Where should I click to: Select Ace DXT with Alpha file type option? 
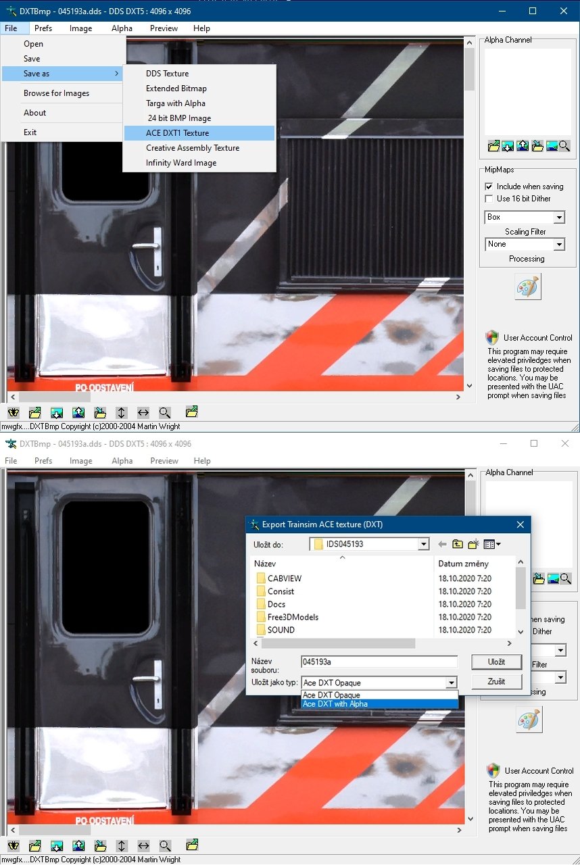point(335,704)
